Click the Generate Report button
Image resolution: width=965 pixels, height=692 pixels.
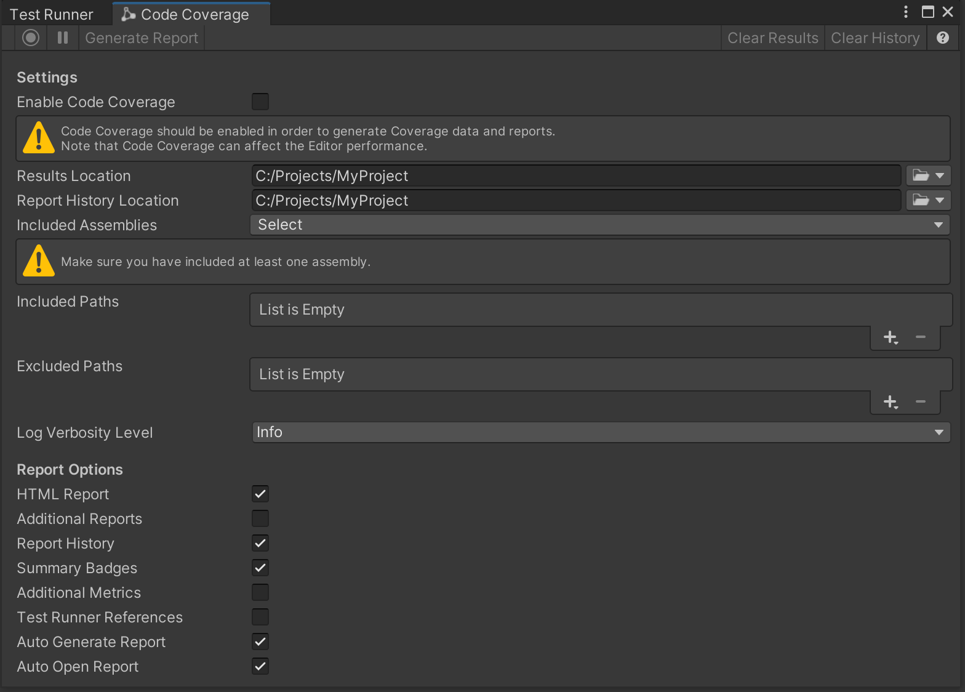142,38
